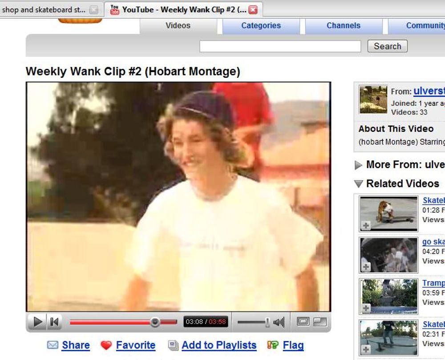This screenshot has width=445, height=360.
Task: Adjust the volume slider handle
Action: click(267, 322)
